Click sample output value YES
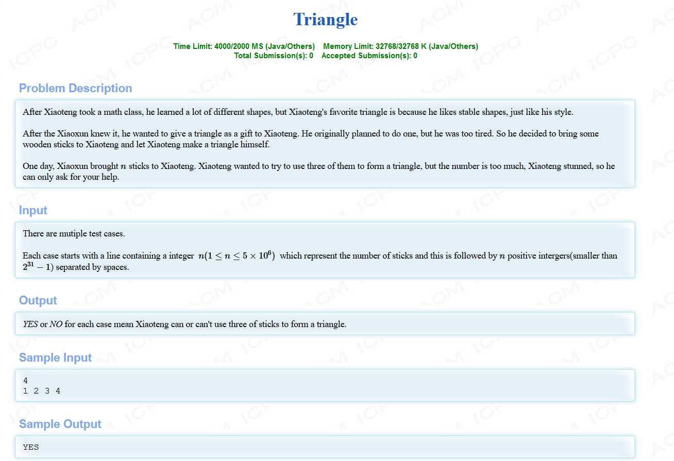Image resolution: width=674 pixels, height=461 pixels. tap(31, 447)
